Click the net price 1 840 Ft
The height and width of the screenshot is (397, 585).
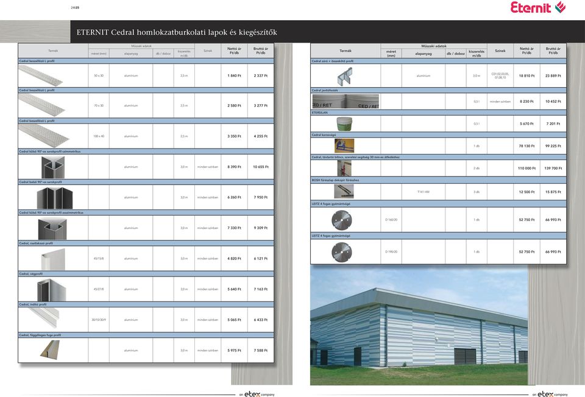[x=234, y=76]
